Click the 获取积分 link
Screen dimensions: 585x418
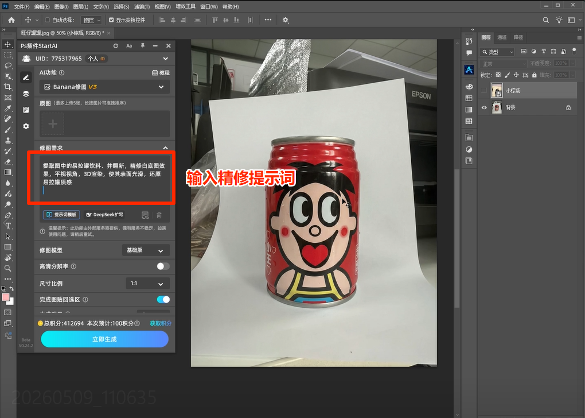161,323
